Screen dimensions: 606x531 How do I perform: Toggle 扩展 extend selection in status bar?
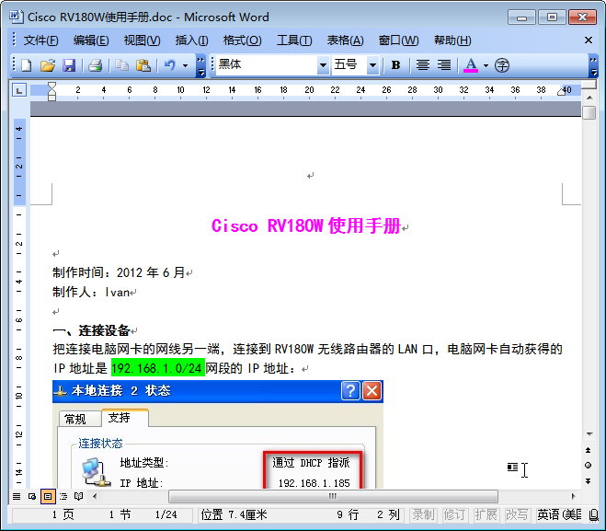pos(486,514)
